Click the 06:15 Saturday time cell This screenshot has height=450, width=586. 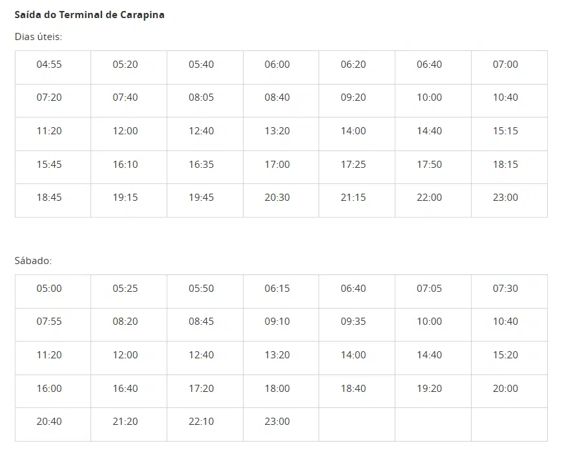[x=277, y=289]
